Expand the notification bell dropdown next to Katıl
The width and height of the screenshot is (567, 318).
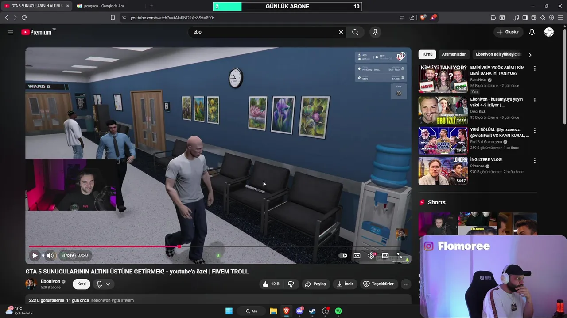[x=103, y=284]
